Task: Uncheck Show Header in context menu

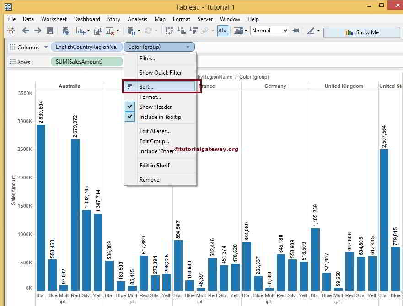Action: (x=156, y=107)
